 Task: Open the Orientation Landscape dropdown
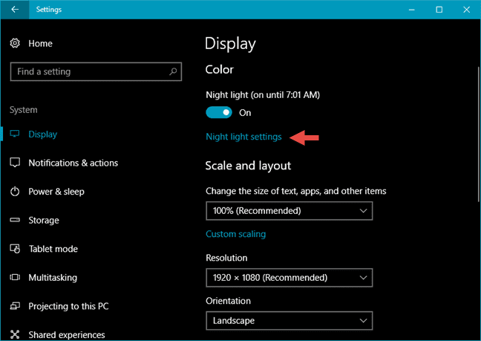[289, 321]
